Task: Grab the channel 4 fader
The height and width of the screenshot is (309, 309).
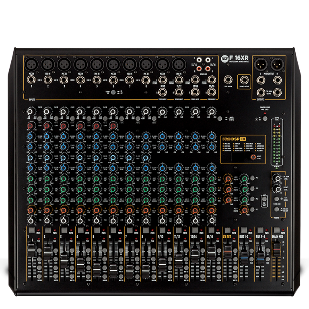Action: pyautogui.click(x=80, y=265)
